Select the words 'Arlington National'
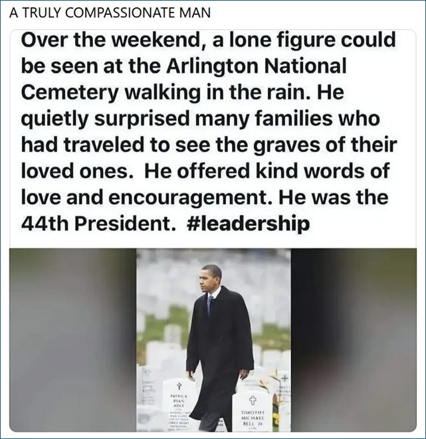This screenshot has height=439, width=426. tap(257, 66)
